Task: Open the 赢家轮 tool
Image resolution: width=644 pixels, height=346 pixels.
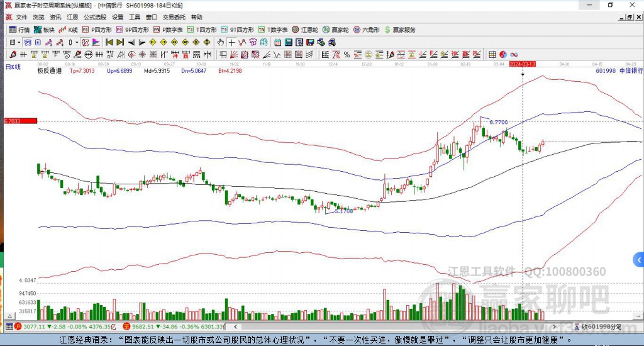Action: point(336,30)
